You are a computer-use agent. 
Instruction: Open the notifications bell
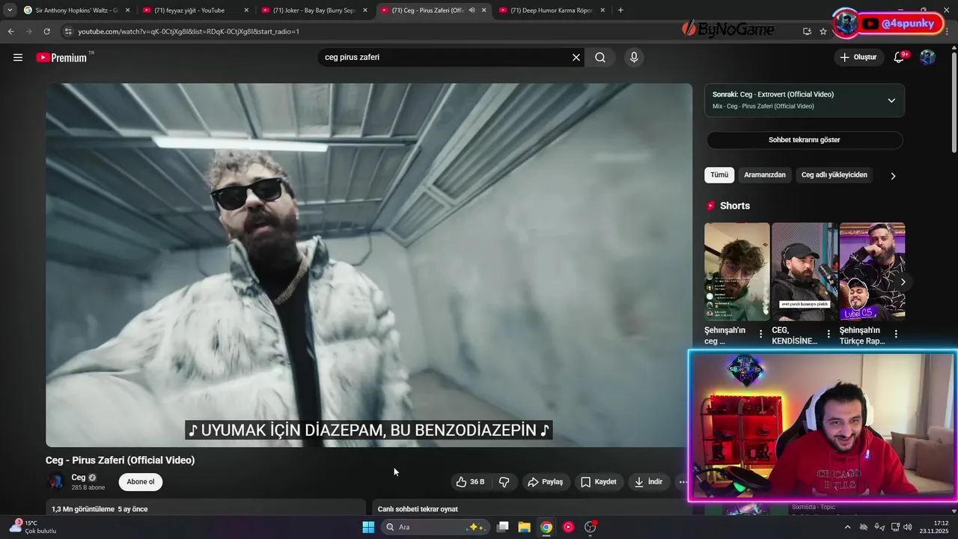pyautogui.click(x=900, y=57)
